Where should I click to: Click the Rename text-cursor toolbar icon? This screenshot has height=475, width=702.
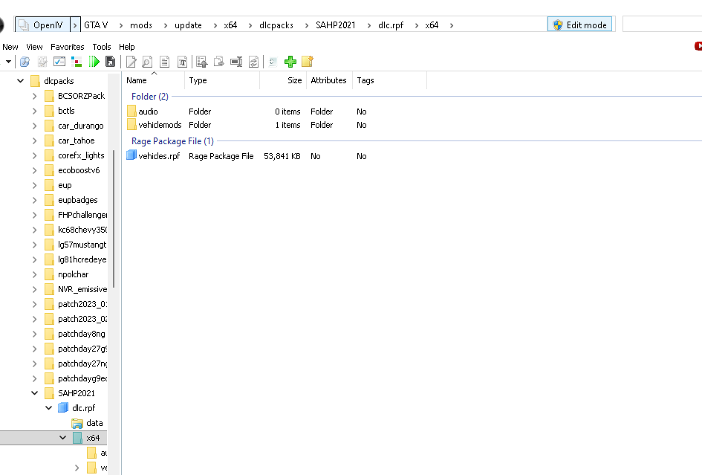coord(236,62)
